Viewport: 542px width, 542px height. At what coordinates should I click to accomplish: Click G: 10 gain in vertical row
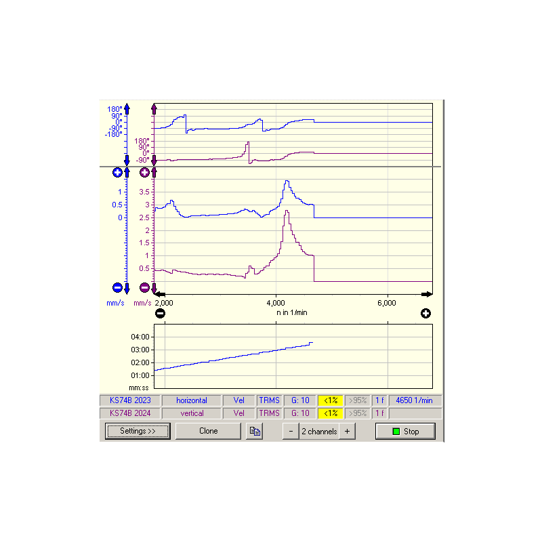[300, 413]
